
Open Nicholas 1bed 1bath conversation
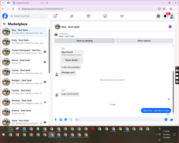(24, 102)
